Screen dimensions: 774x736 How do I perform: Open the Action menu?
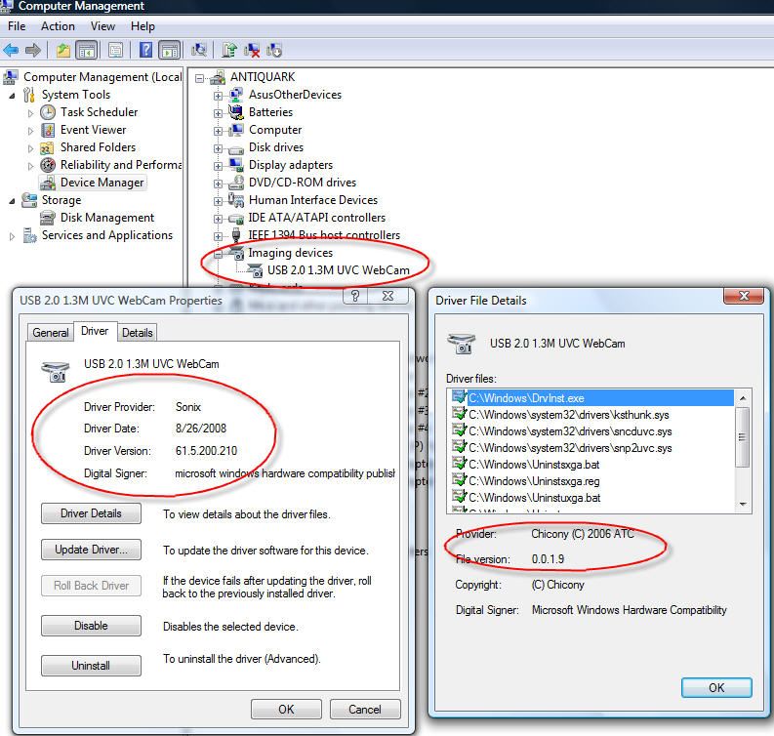click(58, 26)
